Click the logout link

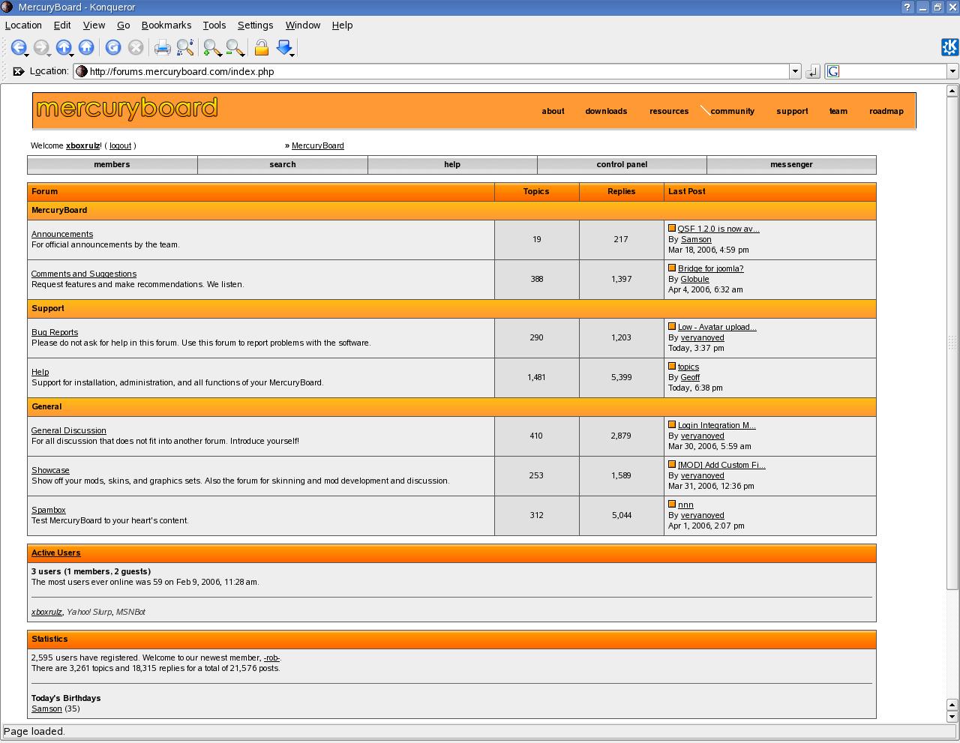coord(120,145)
